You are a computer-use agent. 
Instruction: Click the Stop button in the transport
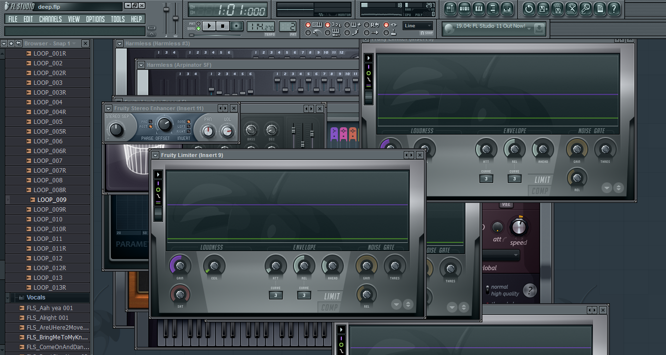click(223, 26)
